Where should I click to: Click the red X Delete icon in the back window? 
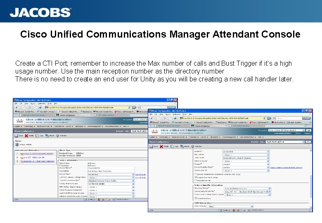pos(26,136)
